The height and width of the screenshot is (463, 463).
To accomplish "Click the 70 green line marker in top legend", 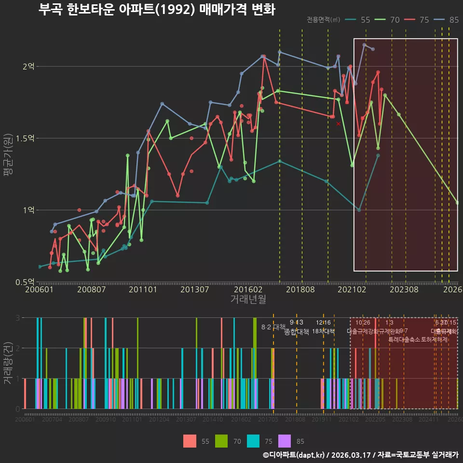I will (x=380, y=20).
